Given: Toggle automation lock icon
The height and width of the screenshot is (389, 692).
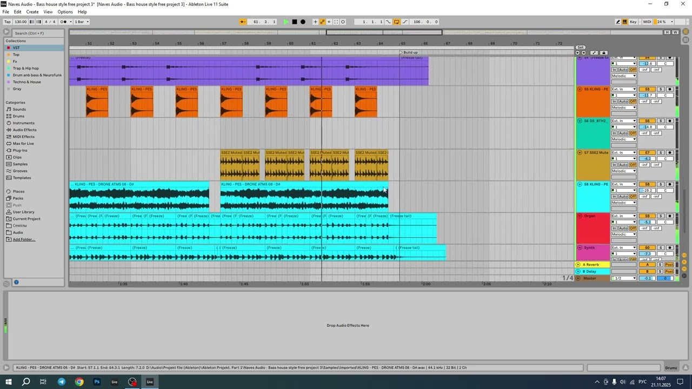Looking at the screenshot, I should (x=604, y=52).
